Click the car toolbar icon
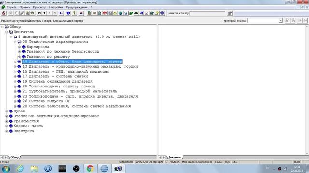Image resolution: width=309 pixels, height=173 pixels. pyautogui.click(x=32, y=13)
